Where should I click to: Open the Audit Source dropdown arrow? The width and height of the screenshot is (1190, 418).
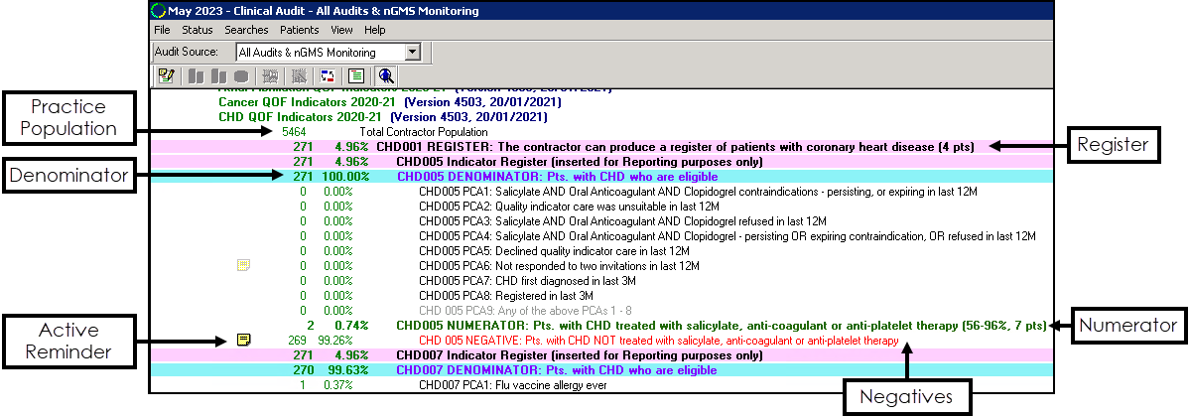[x=414, y=52]
